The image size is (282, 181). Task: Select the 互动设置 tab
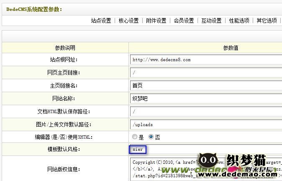pyautogui.click(x=211, y=21)
